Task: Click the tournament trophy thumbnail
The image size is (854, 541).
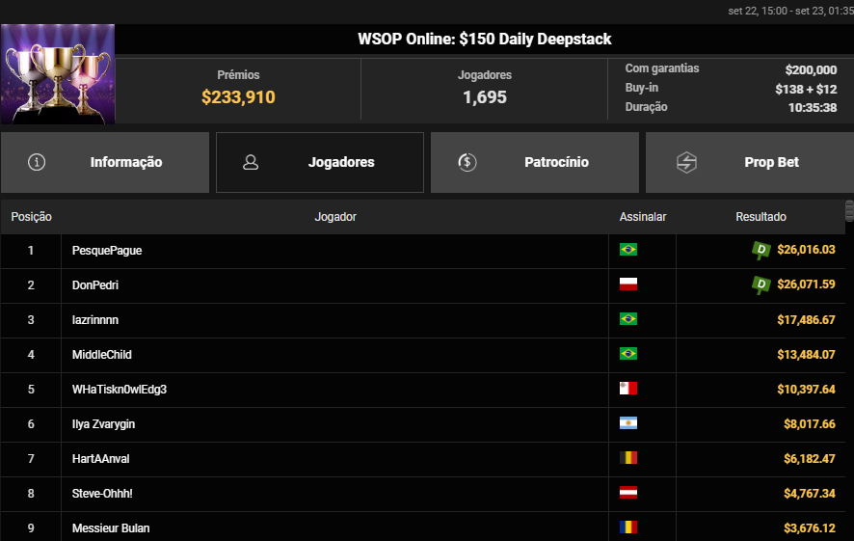Action: pos(58,74)
